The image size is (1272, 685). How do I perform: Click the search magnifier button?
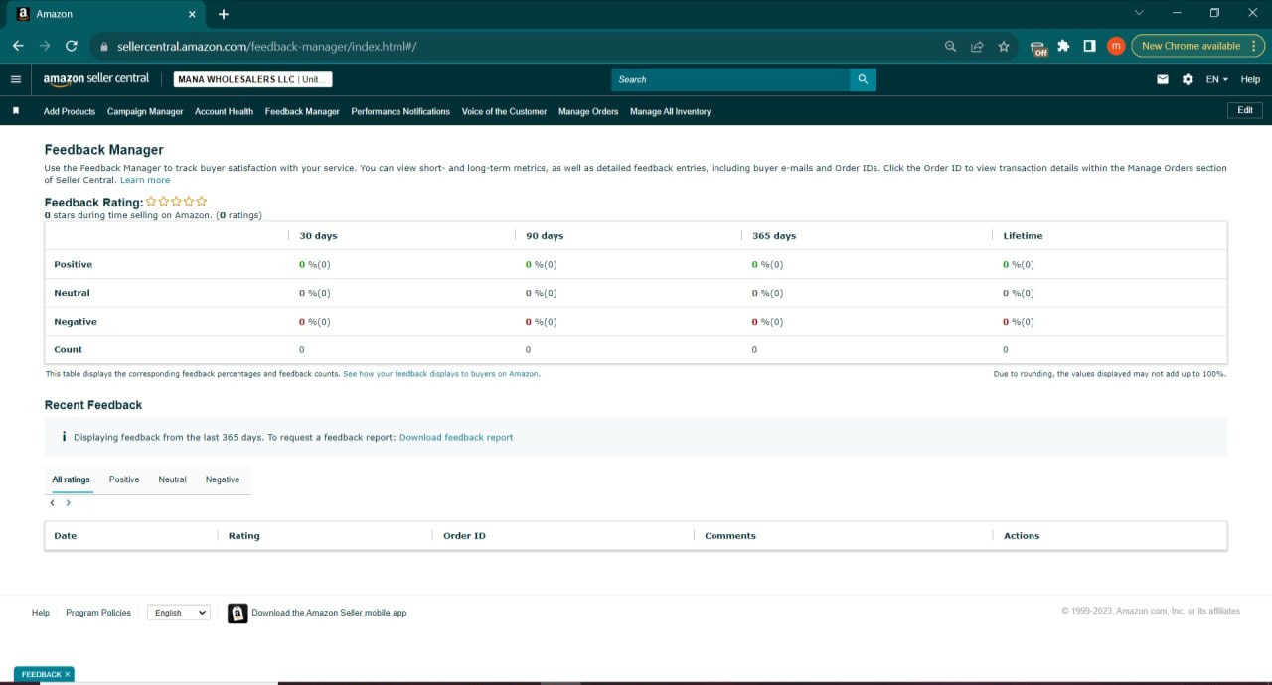point(863,79)
